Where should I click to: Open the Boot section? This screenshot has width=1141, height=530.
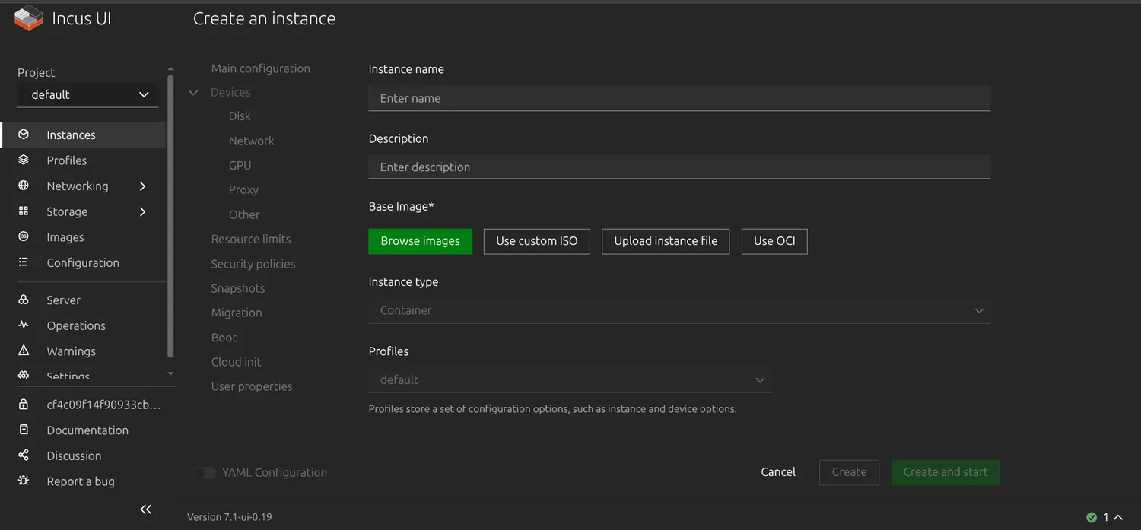coord(224,338)
